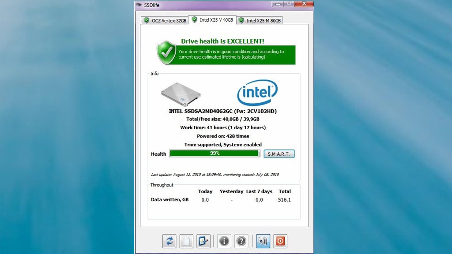Click the 'Health' label
Viewport: 452px width, 254px height.
[x=158, y=154]
